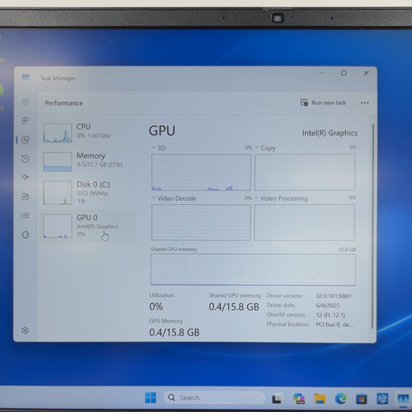Screen dimensions: 412x412
Task: Click the driver date 6/4/2025 value
Action: pyautogui.click(x=328, y=306)
